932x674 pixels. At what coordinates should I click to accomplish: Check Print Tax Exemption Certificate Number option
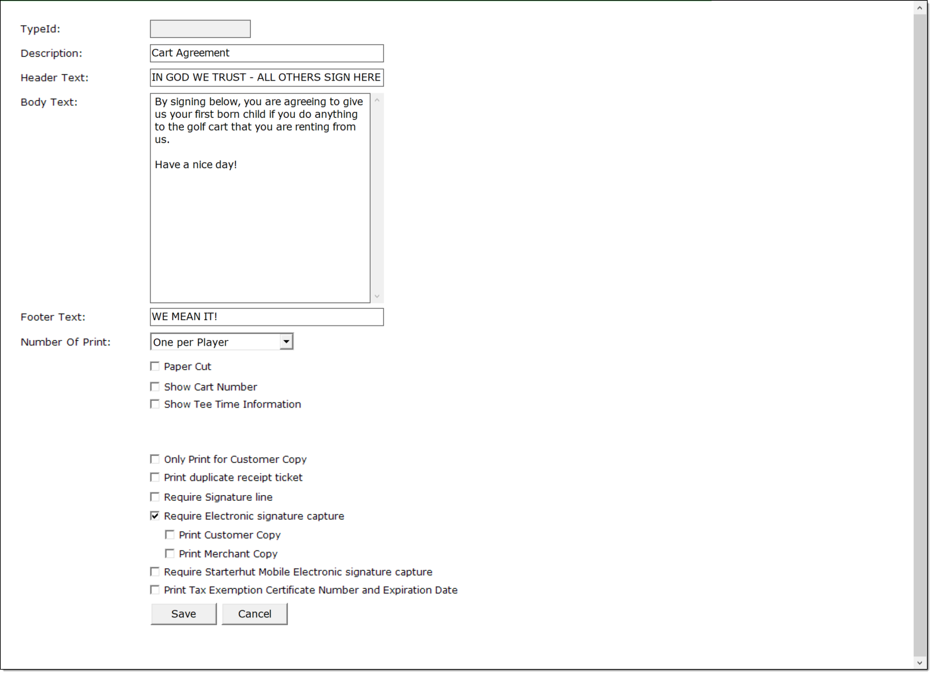154,590
